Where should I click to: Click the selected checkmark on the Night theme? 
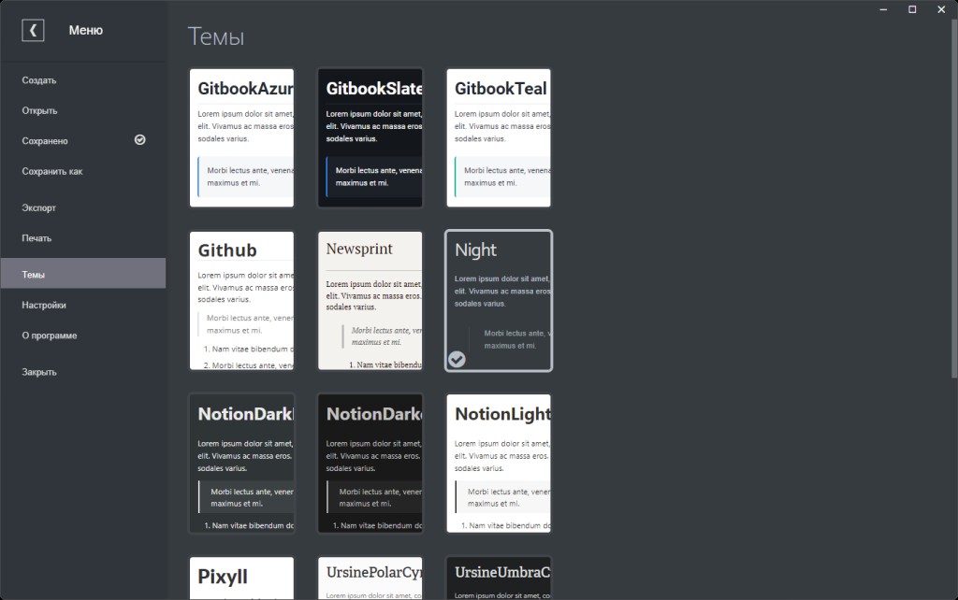457,360
